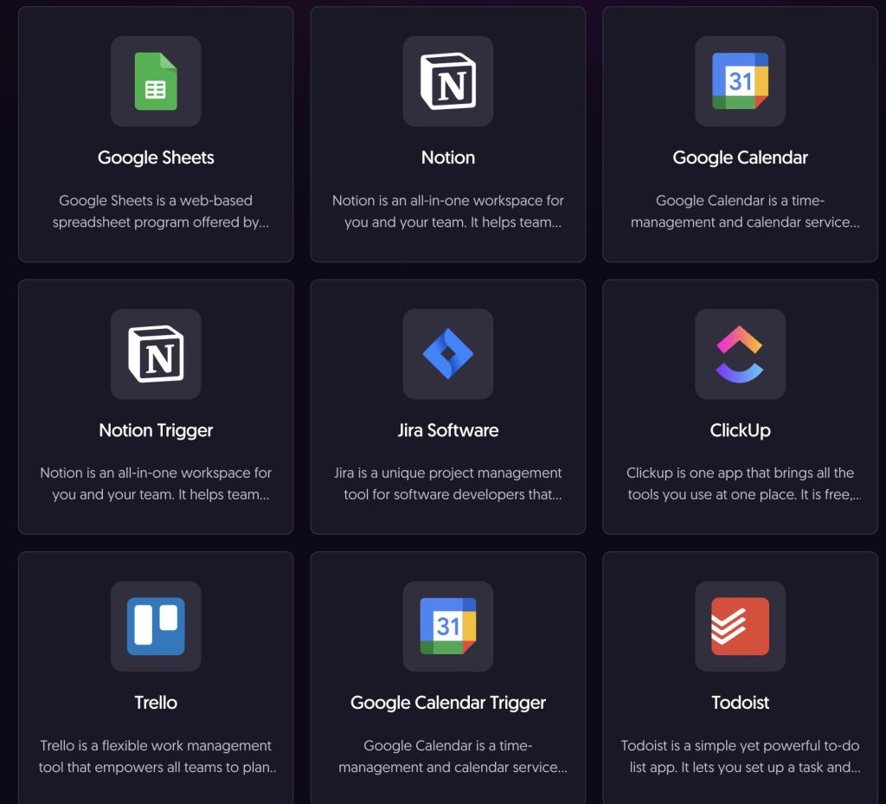Open the Google Calendar Trigger card
Image resolution: width=886 pixels, height=804 pixels.
pos(448,679)
